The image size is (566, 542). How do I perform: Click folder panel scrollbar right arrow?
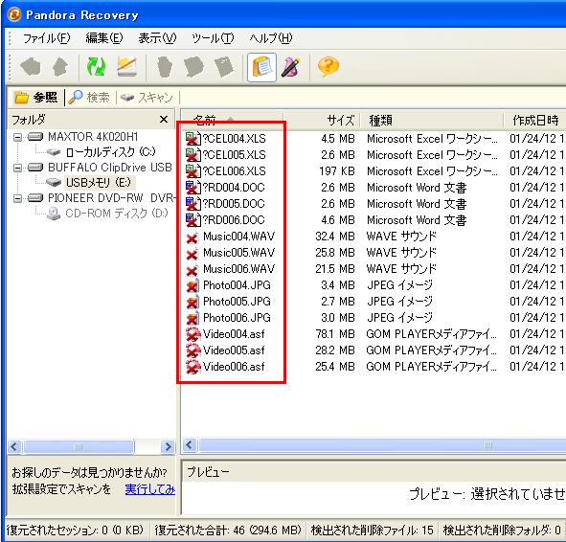pyautogui.click(x=169, y=447)
